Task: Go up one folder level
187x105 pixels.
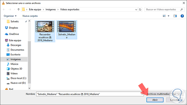Action: pyautogui.click(x=18, y=10)
